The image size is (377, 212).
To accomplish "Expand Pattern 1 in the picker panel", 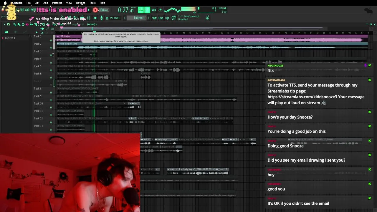I will pyautogui.click(x=3, y=38).
